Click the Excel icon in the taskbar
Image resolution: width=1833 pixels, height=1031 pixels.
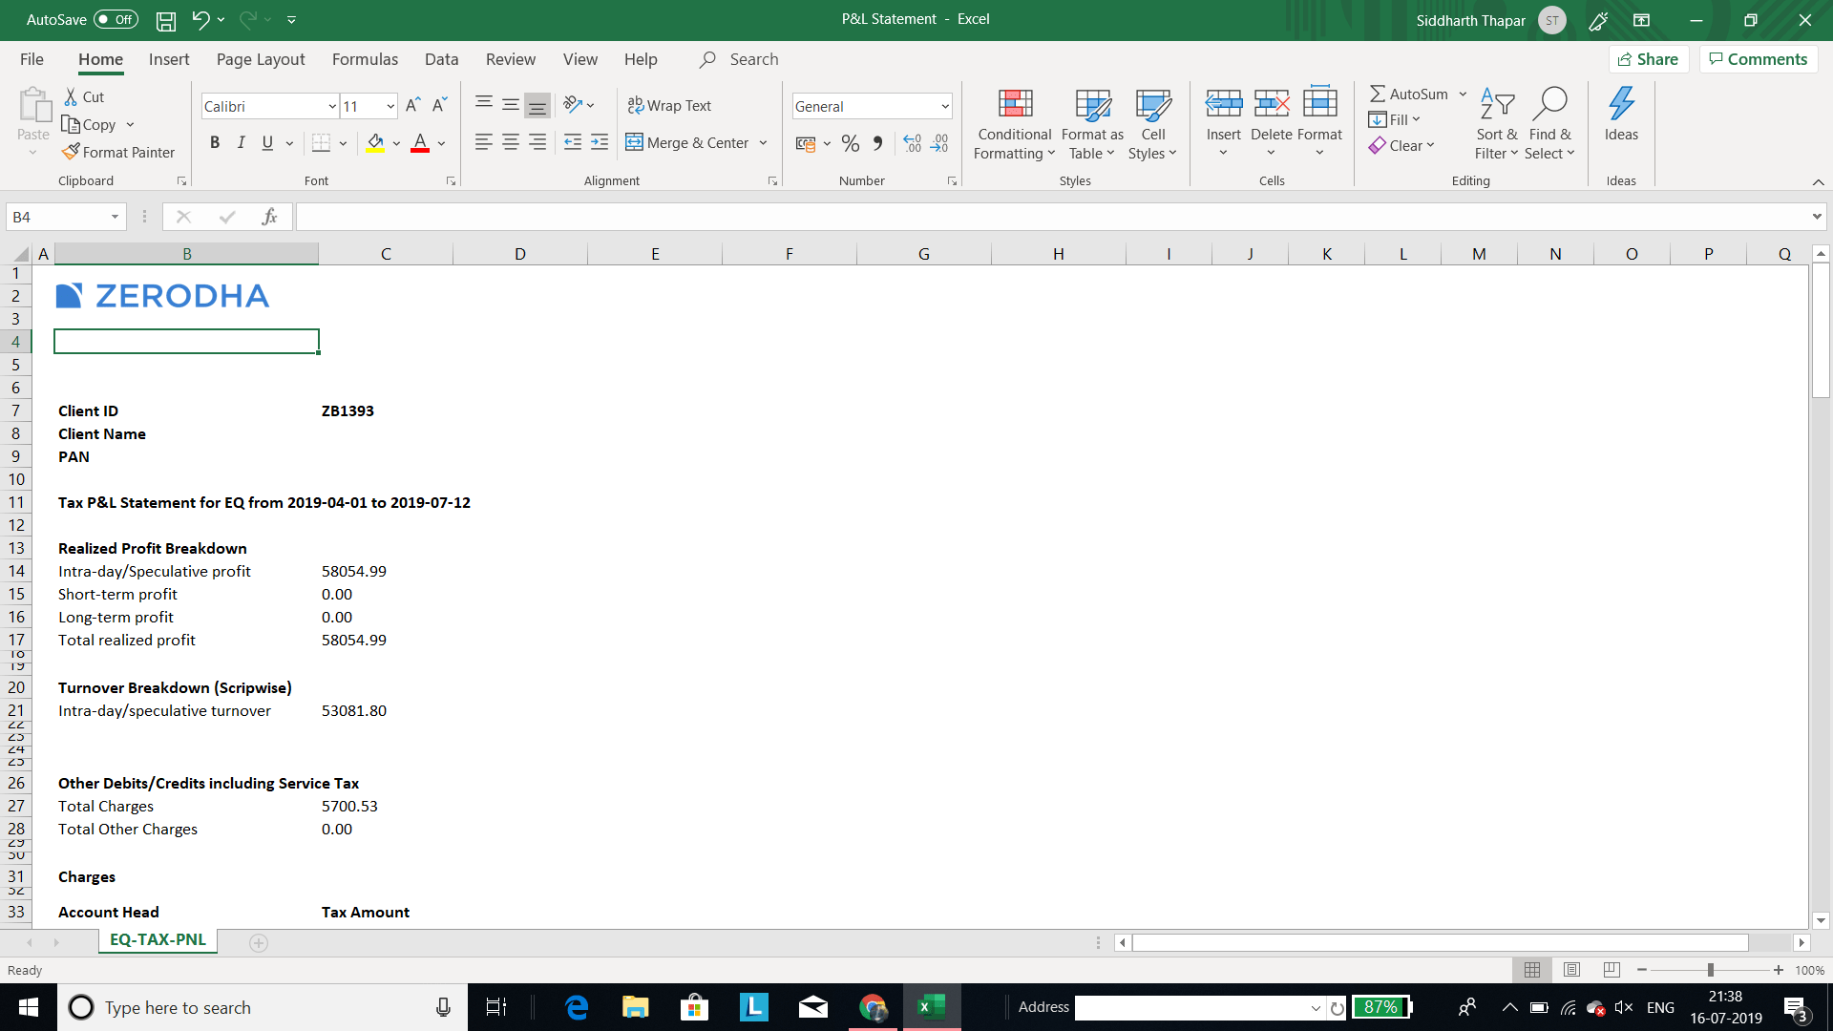(x=931, y=1007)
